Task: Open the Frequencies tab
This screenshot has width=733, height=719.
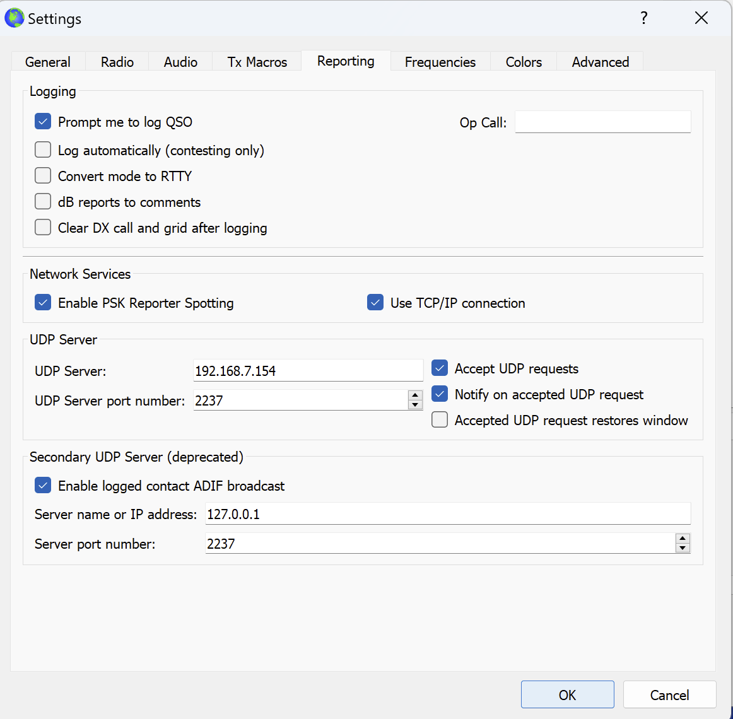Action: click(440, 62)
